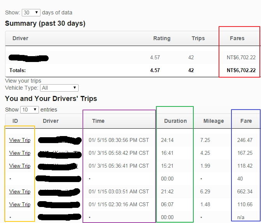The width and height of the screenshot is (261, 223).
Task: Click View Trip for 01/1/15 02:30:16 AM
Action: [19, 204]
